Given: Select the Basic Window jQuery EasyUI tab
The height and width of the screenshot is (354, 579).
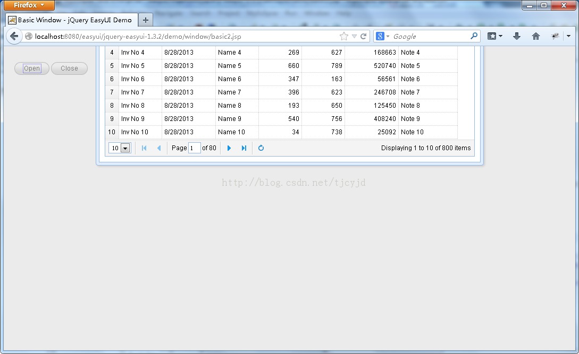Looking at the screenshot, I should pyautogui.click(x=72, y=20).
